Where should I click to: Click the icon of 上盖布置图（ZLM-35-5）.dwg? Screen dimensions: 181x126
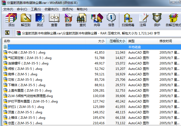pos(5,90)
